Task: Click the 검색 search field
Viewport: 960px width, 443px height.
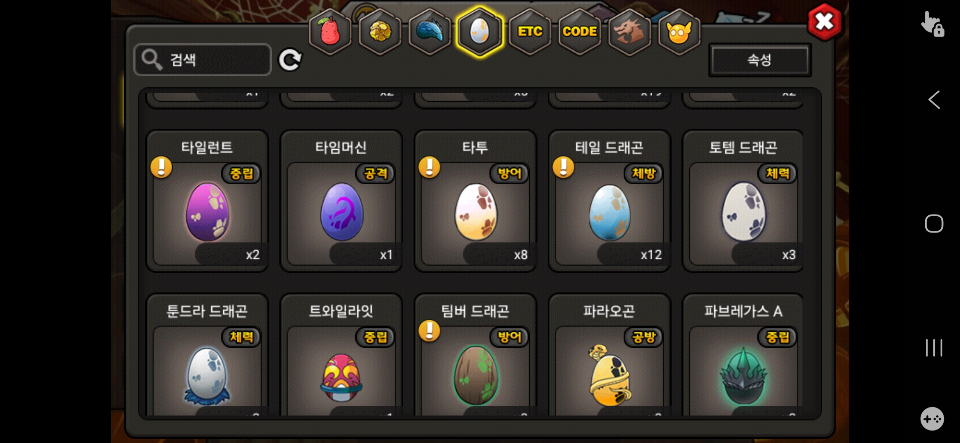Action: click(203, 60)
